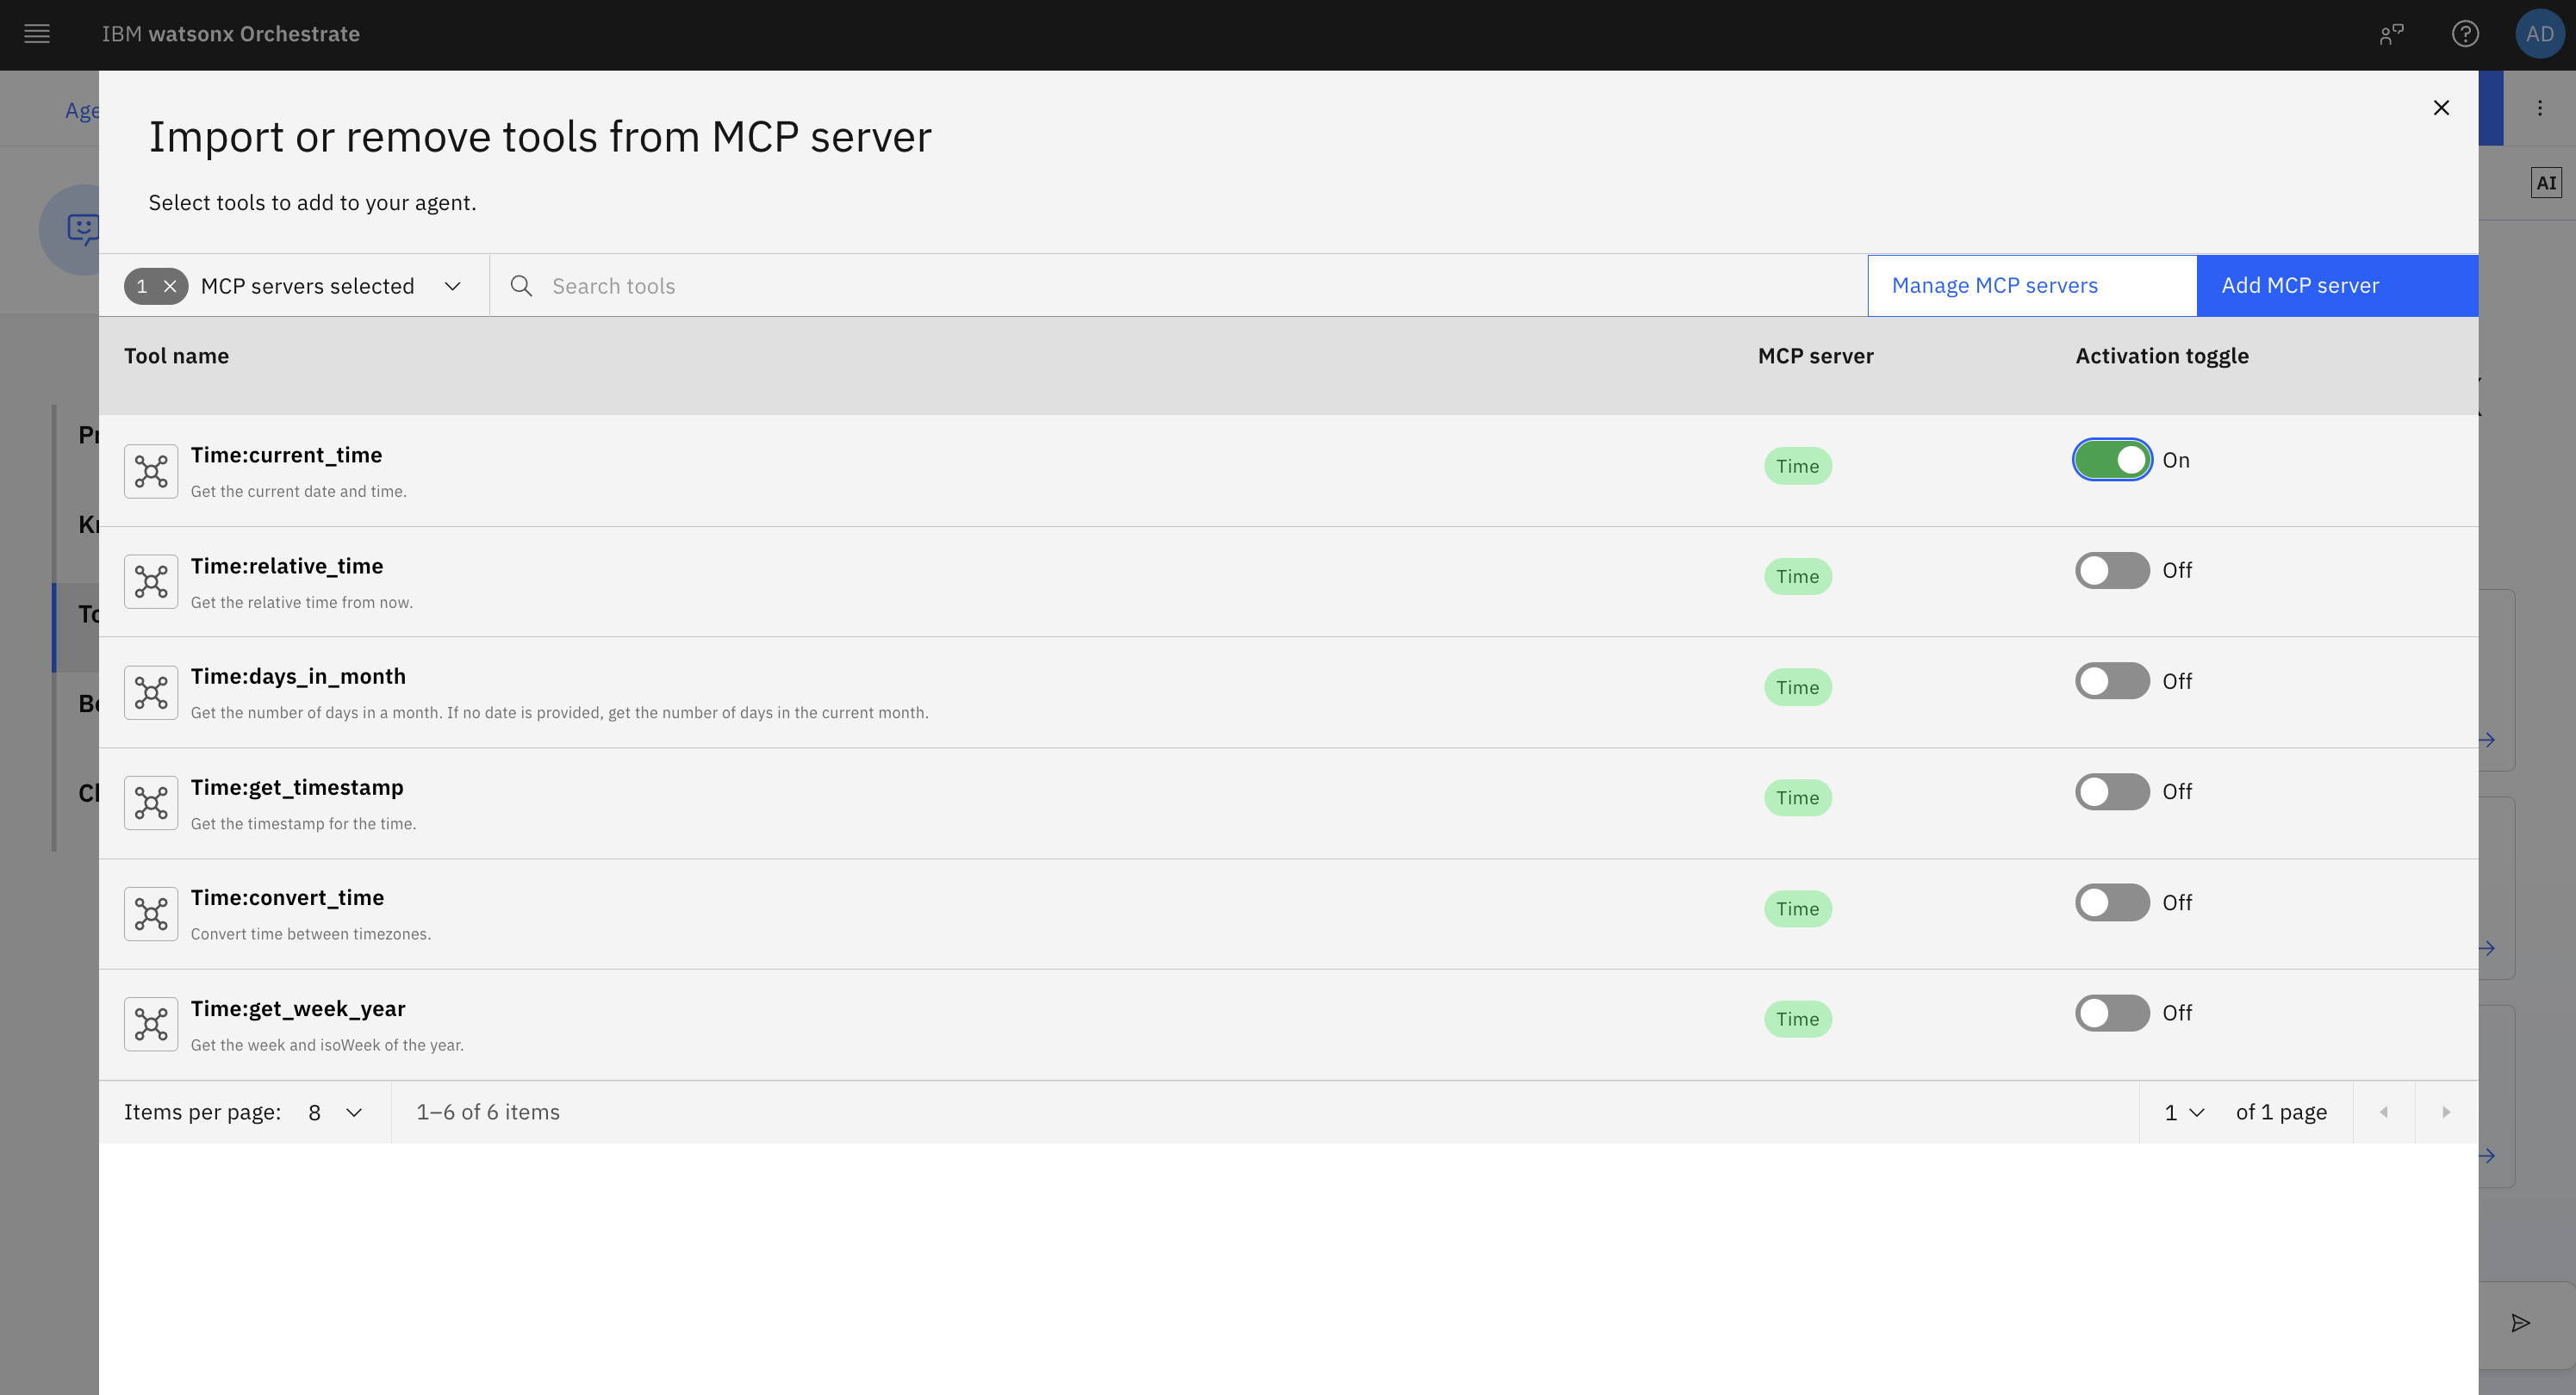Expand the MCP servers selected dropdown
Image resolution: width=2576 pixels, height=1395 pixels.
452,287
